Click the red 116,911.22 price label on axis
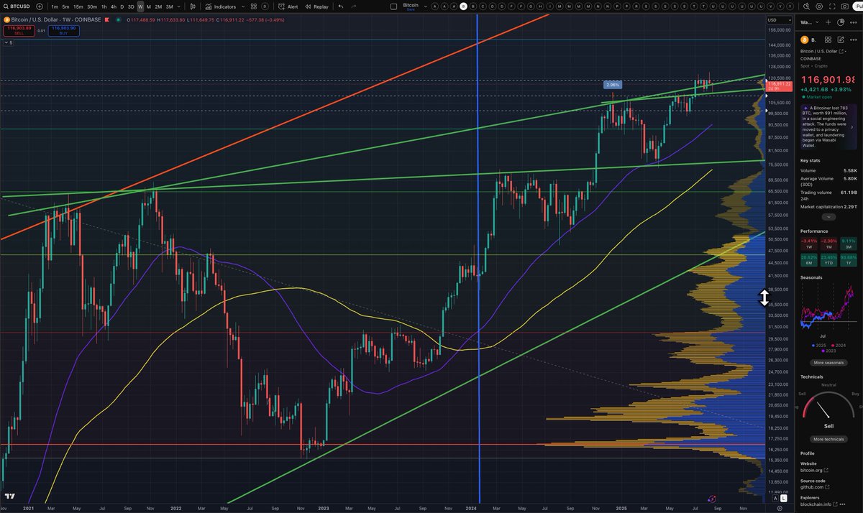Screen dimensions: 863x513 click(x=778, y=86)
